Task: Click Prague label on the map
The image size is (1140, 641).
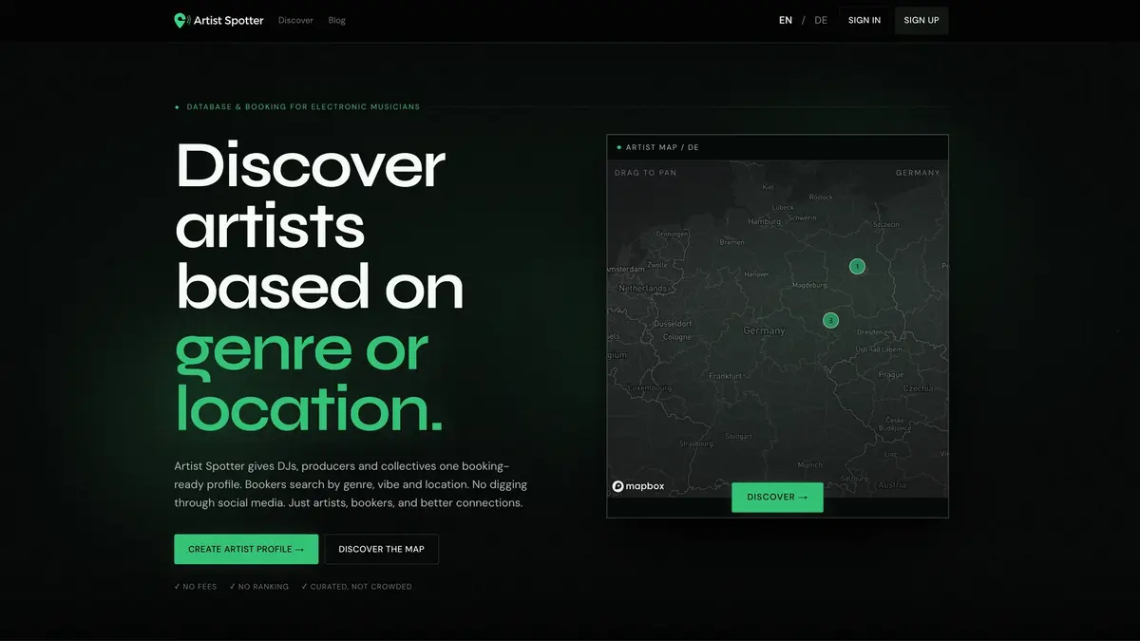Action: click(891, 374)
